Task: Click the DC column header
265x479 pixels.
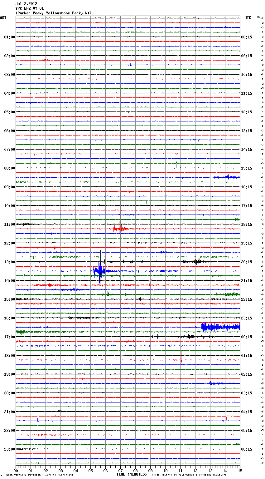Action: (259, 17)
